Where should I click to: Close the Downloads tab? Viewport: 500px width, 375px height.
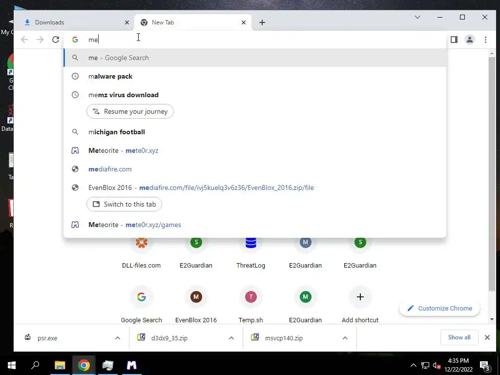[x=127, y=22]
